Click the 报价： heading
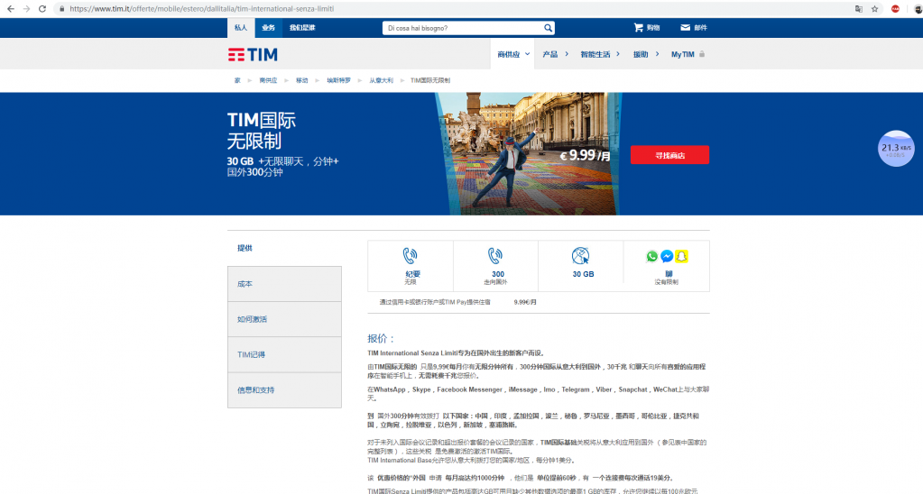This screenshot has width=923, height=494. pos(381,338)
